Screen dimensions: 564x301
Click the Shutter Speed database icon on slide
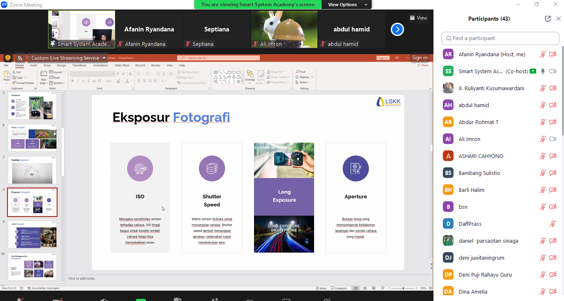click(212, 169)
